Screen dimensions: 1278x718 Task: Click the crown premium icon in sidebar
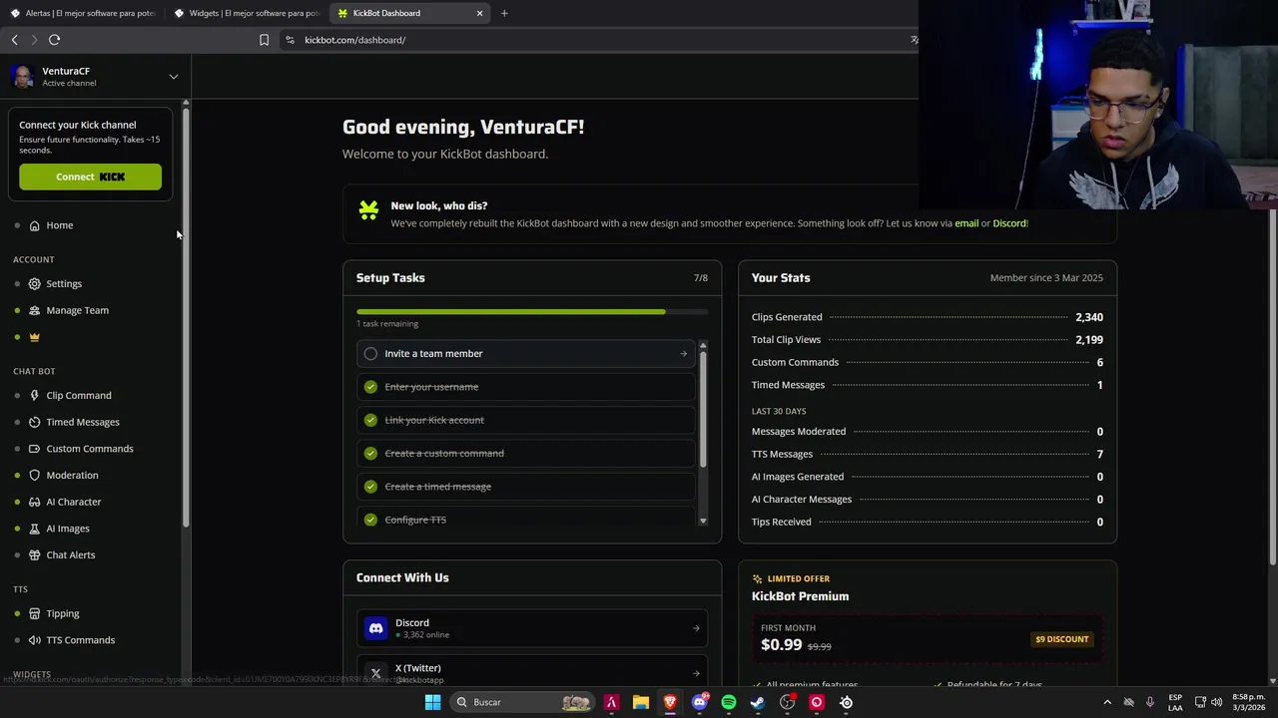[x=34, y=337]
